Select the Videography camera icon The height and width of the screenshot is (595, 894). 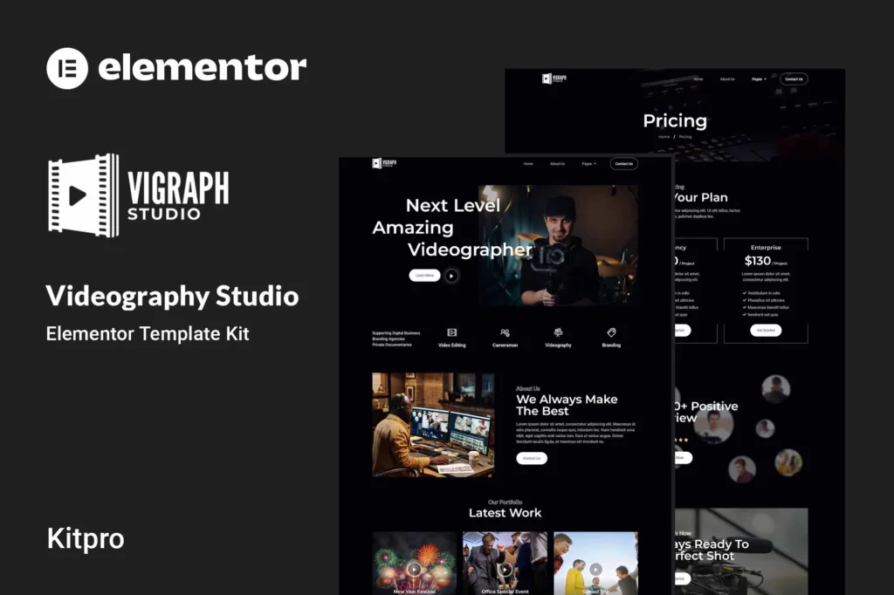pos(558,331)
